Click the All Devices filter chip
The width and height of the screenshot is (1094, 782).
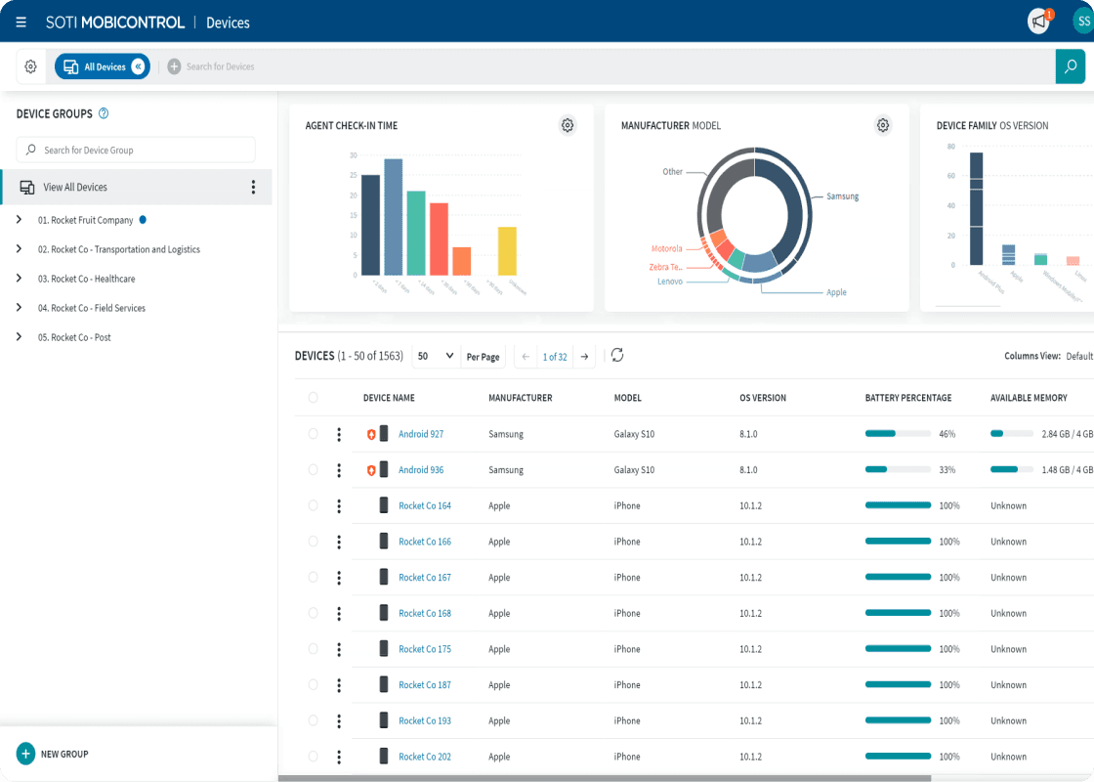[102, 66]
